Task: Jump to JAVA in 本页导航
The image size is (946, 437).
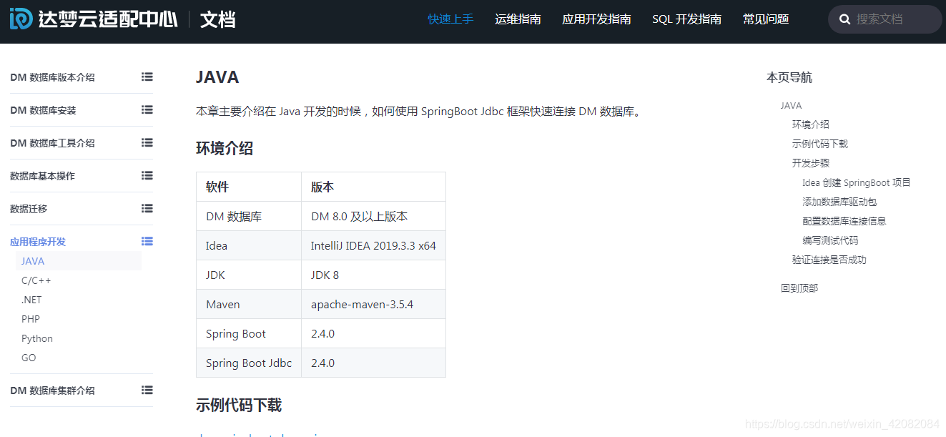Action: pos(791,105)
